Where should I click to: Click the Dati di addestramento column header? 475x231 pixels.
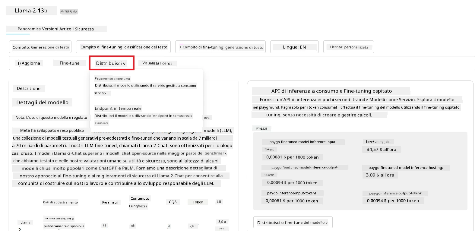(x=60, y=202)
